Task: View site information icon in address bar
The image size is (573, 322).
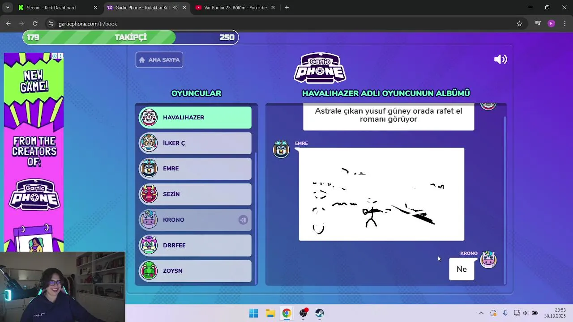Action: click(x=51, y=24)
